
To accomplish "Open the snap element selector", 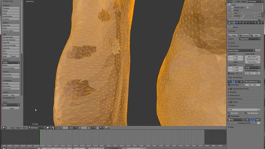I will [101, 128].
